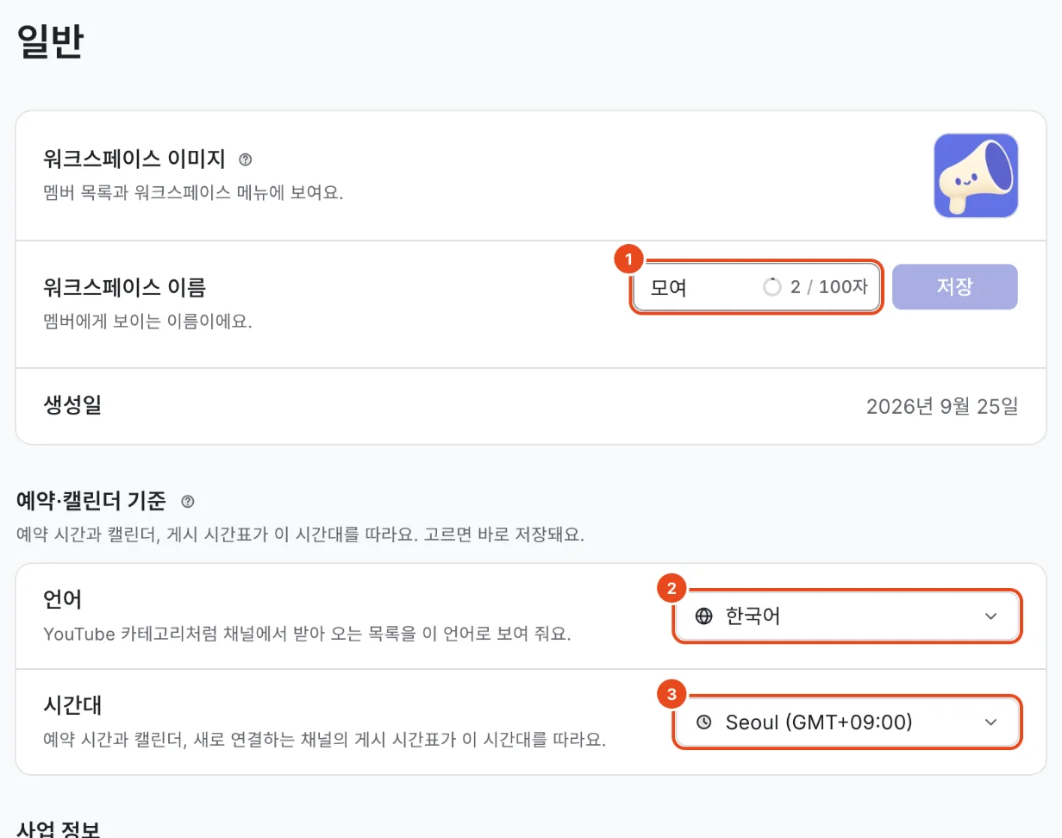
Task: Click the 저장 button
Action: tap(955, 287)
